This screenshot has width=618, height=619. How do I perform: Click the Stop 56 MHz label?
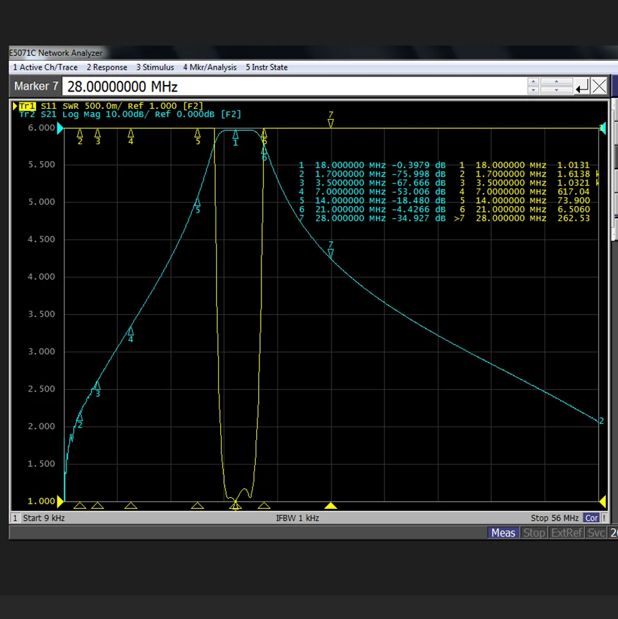pos(554,518)
